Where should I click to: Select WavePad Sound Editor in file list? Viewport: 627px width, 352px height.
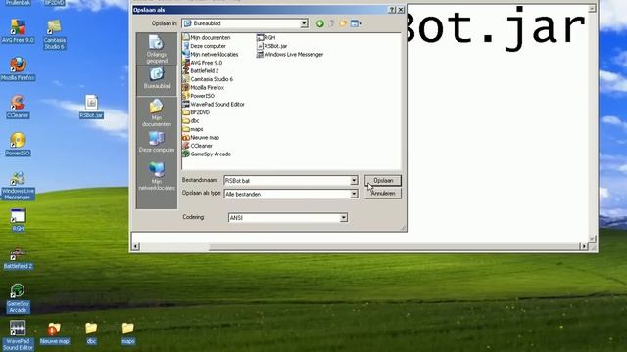point(214,105)
